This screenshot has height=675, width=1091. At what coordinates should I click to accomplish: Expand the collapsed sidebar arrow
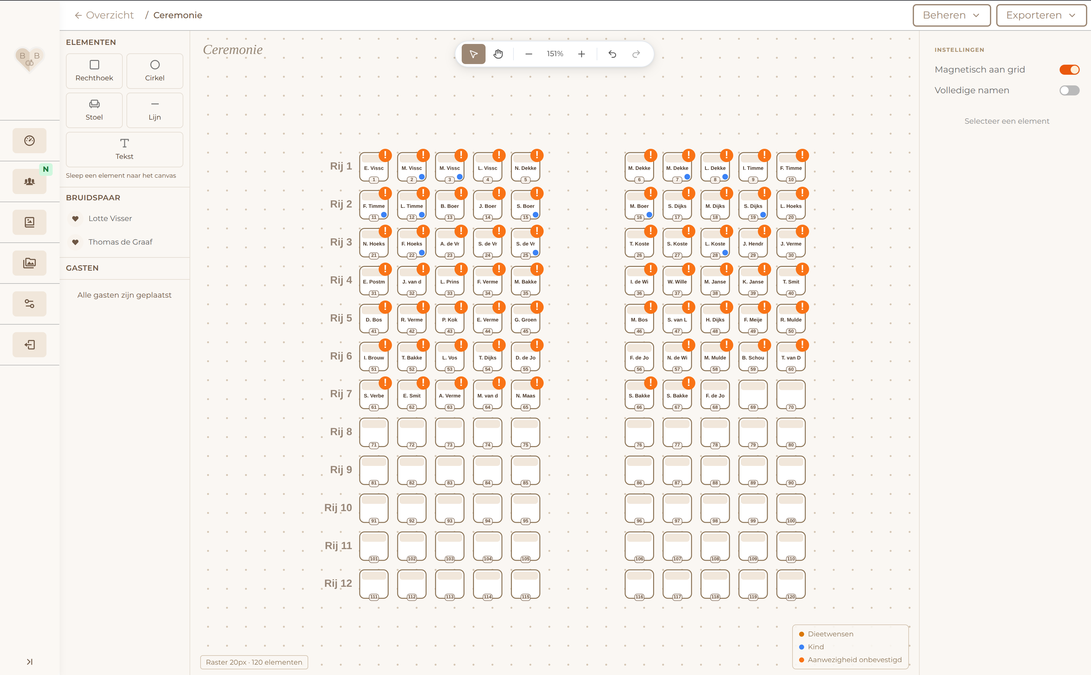click(x=30, y=661)
